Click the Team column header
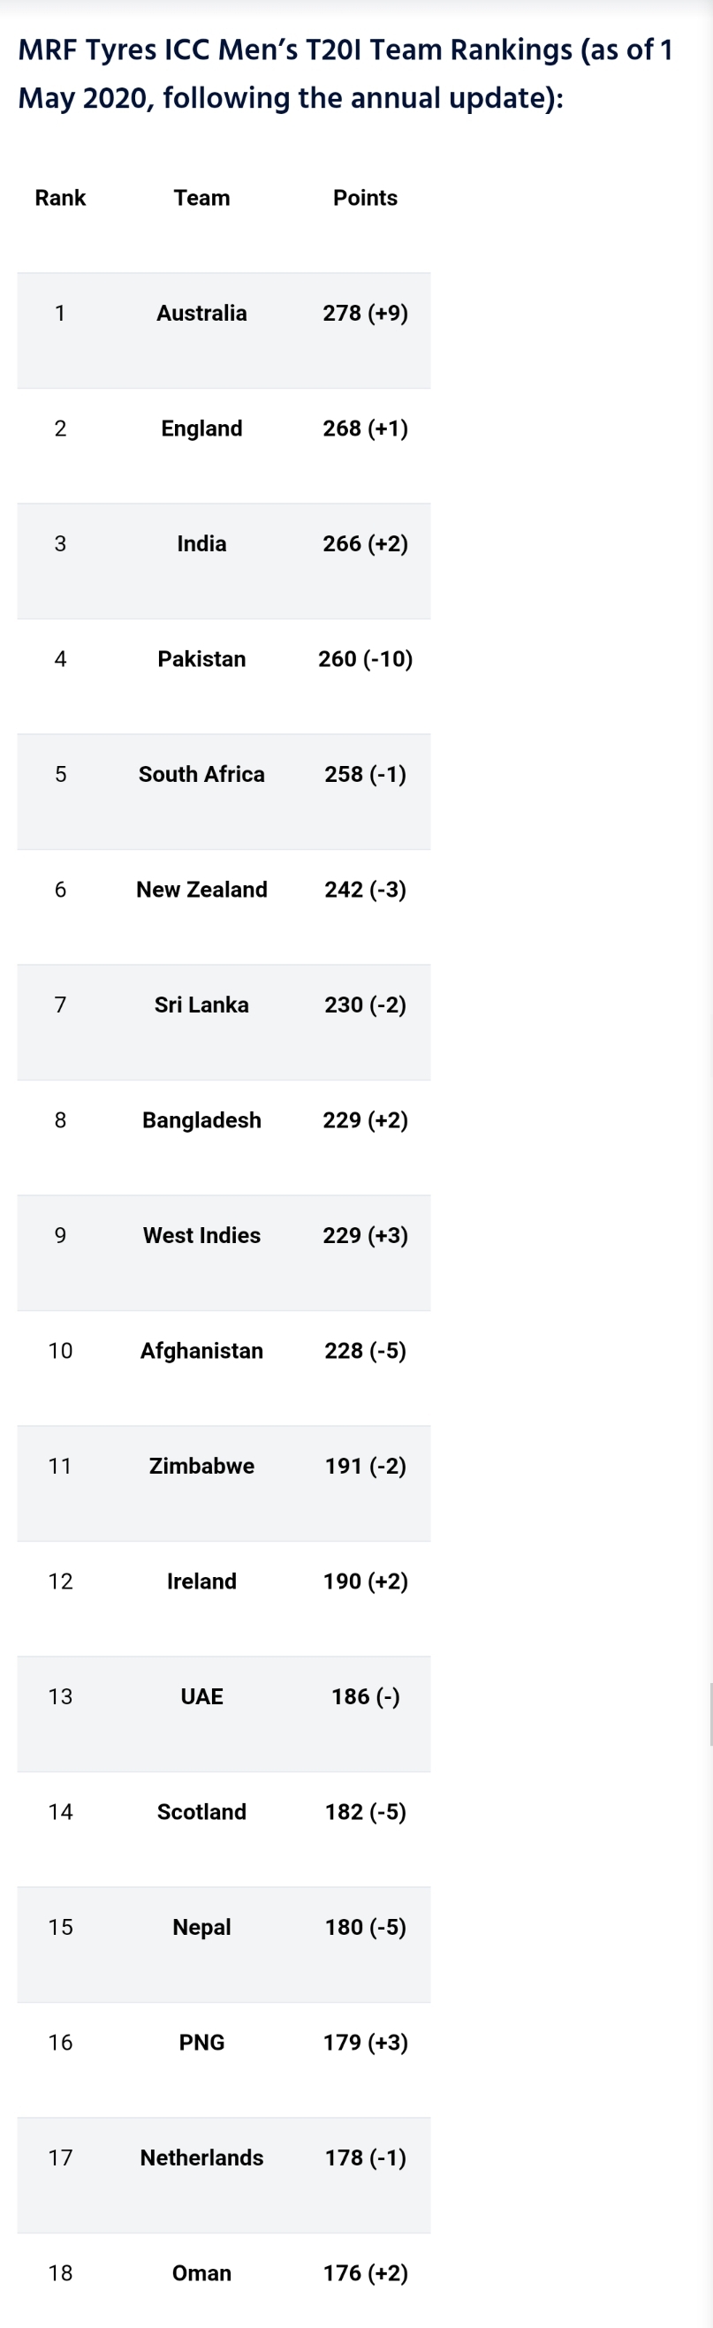This screenshot has height=2328, width=713. [x=201, y=198]
